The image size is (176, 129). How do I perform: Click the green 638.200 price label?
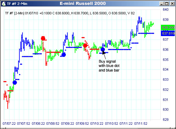(x=168, y=28)
